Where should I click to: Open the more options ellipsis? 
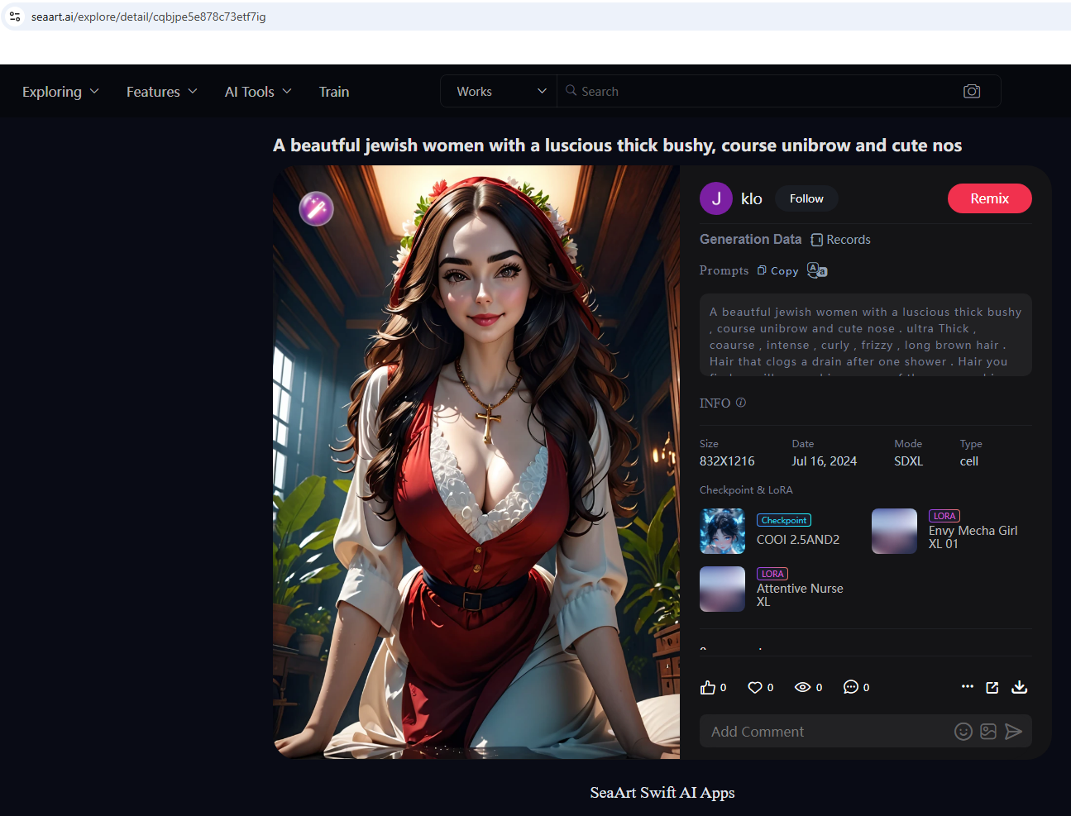[968, 686]
